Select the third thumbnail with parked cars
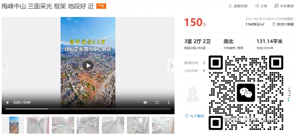The height and width of the screenshot is (139, 297). (x=63, y=125)
